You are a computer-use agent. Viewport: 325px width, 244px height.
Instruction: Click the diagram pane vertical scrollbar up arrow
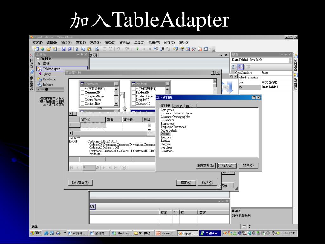click(x=215, y=81)
